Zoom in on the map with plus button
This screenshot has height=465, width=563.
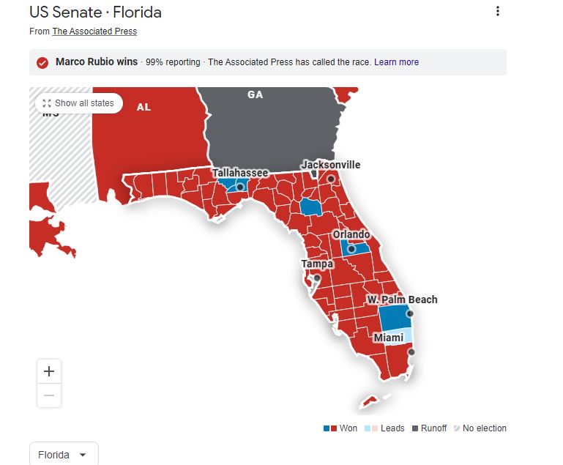49,371
